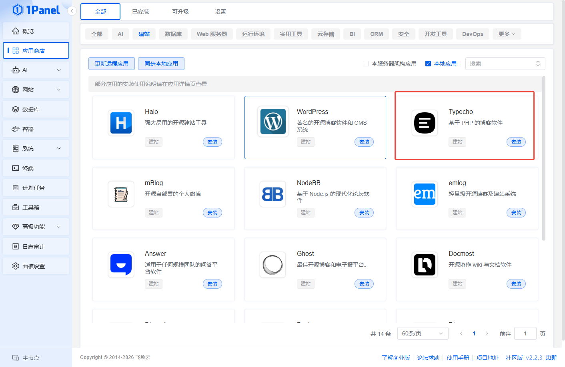Install the Halo app
Screen dimensions: 565x367
tap(212, 142)
